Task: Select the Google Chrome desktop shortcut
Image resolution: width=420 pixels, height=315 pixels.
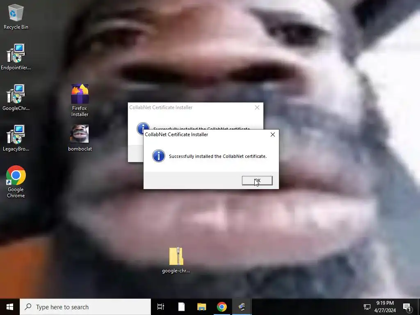Action: tap(16, 182)
